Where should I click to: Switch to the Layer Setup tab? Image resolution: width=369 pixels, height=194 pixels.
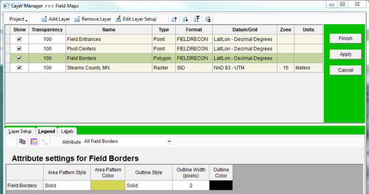tap(20, 131)
